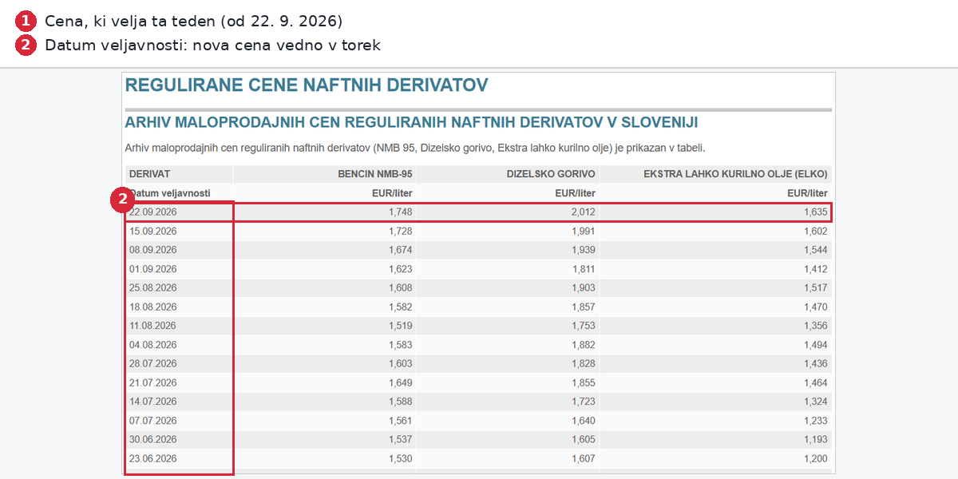
Task: Click ELKO value '1,544'
Action: coord(816,250)
